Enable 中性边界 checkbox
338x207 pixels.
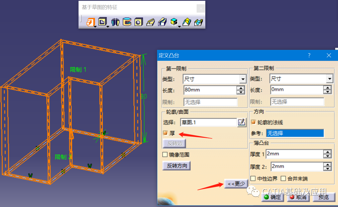[253, 178]
